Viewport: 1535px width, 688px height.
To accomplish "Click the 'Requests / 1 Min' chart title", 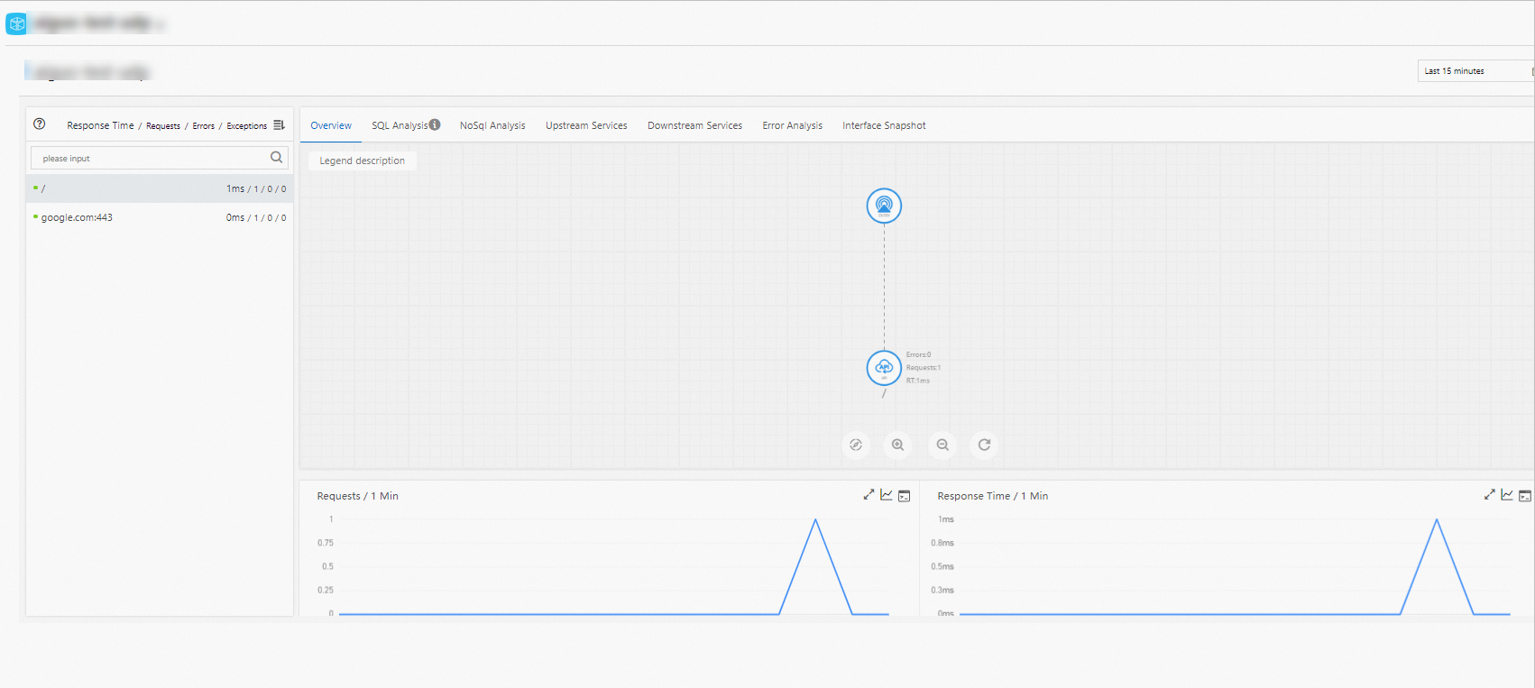I will (x=357, y=496).
